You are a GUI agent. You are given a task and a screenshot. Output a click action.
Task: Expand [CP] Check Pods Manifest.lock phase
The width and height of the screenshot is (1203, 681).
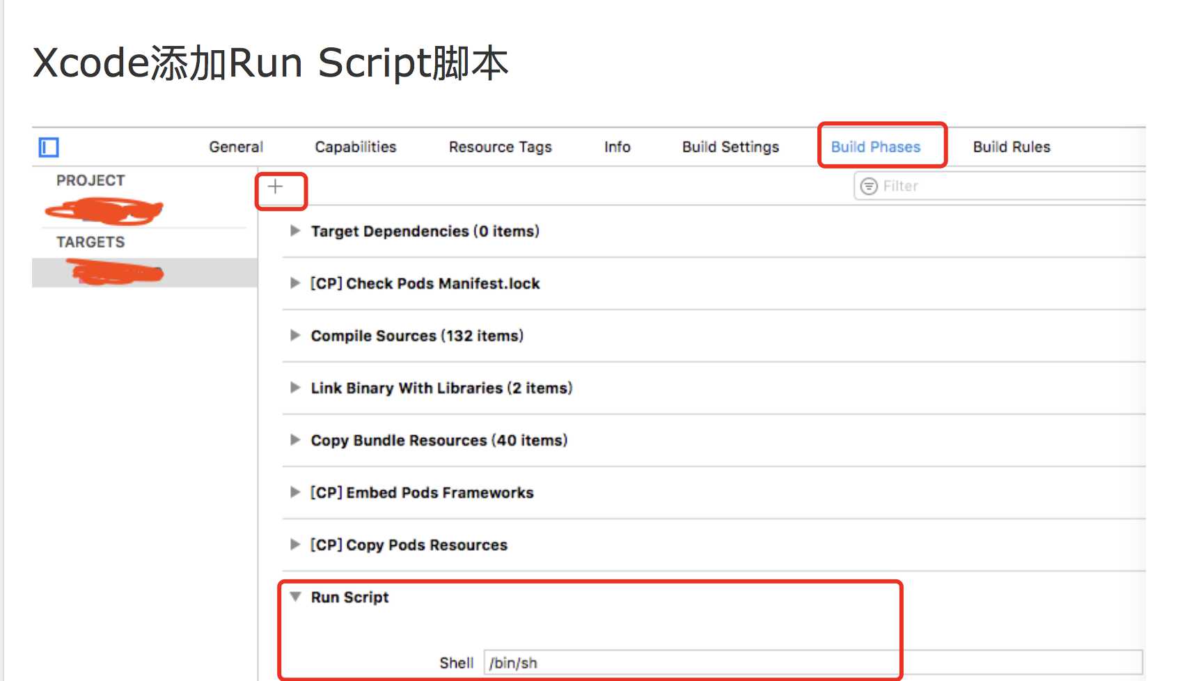coord(295,283)
